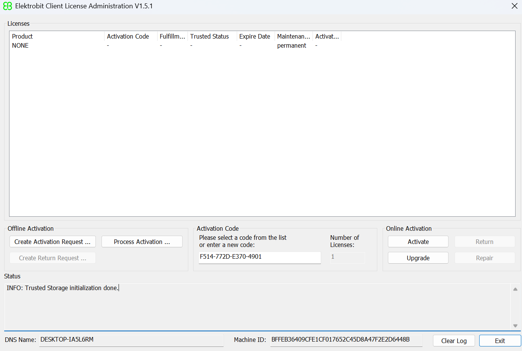Click the Elektrobit logo icon in title bar
The image size is (522, 351).
click(x=8, y=6)
